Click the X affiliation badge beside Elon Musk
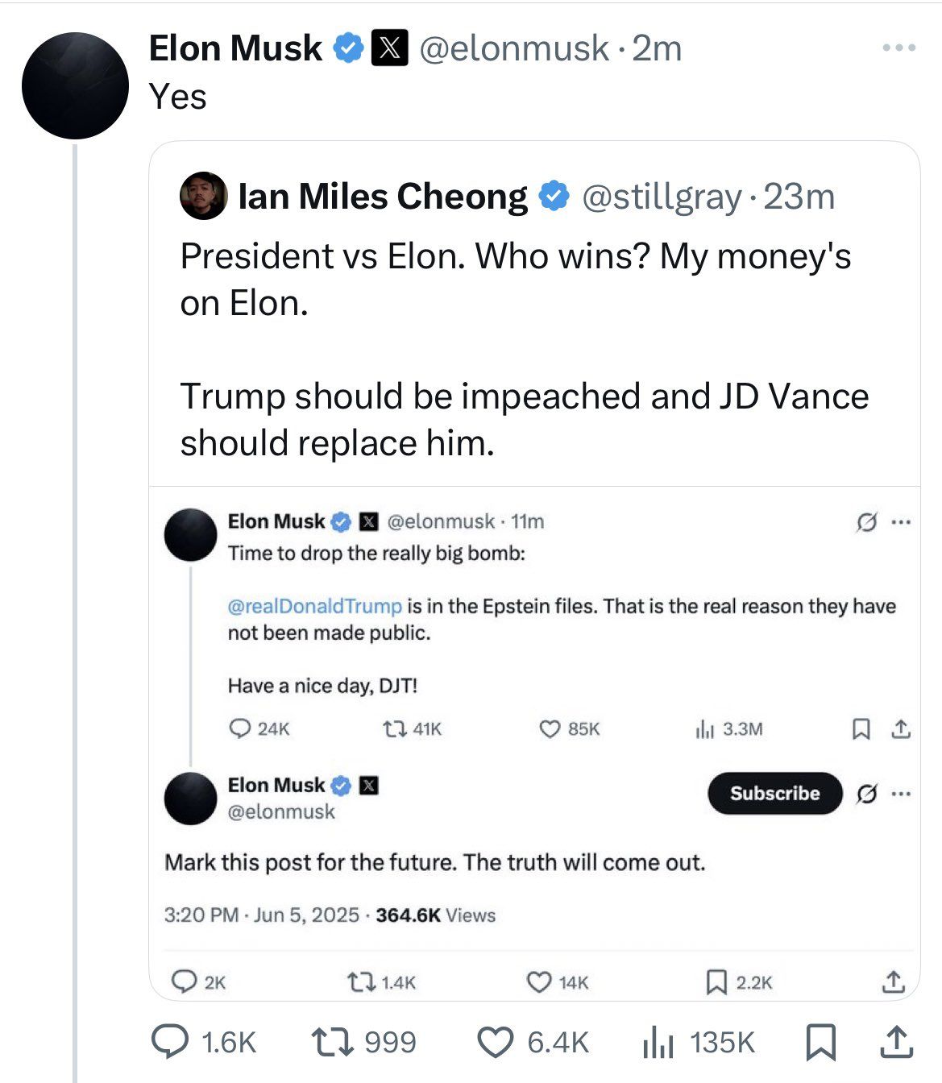Screen dimensions: 942x1083 (x=389, y=48)
